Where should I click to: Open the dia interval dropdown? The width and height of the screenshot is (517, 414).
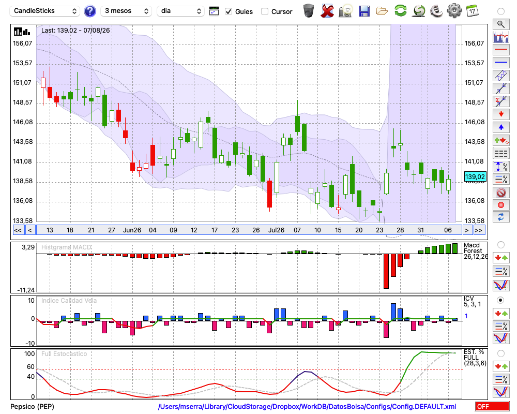pyautogui.click(x=180, y=11)
